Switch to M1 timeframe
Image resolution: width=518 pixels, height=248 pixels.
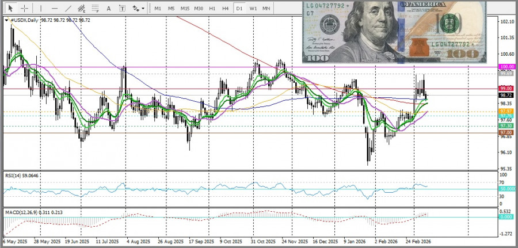tap(158, 9)
